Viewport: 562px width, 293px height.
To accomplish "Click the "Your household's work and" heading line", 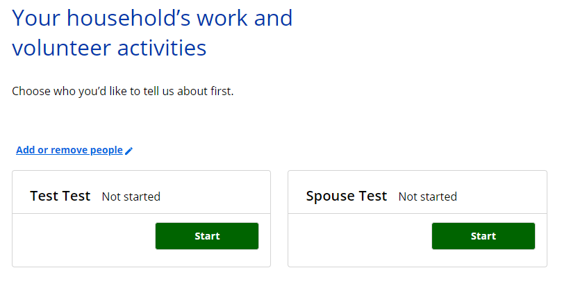I will [152, 18].
